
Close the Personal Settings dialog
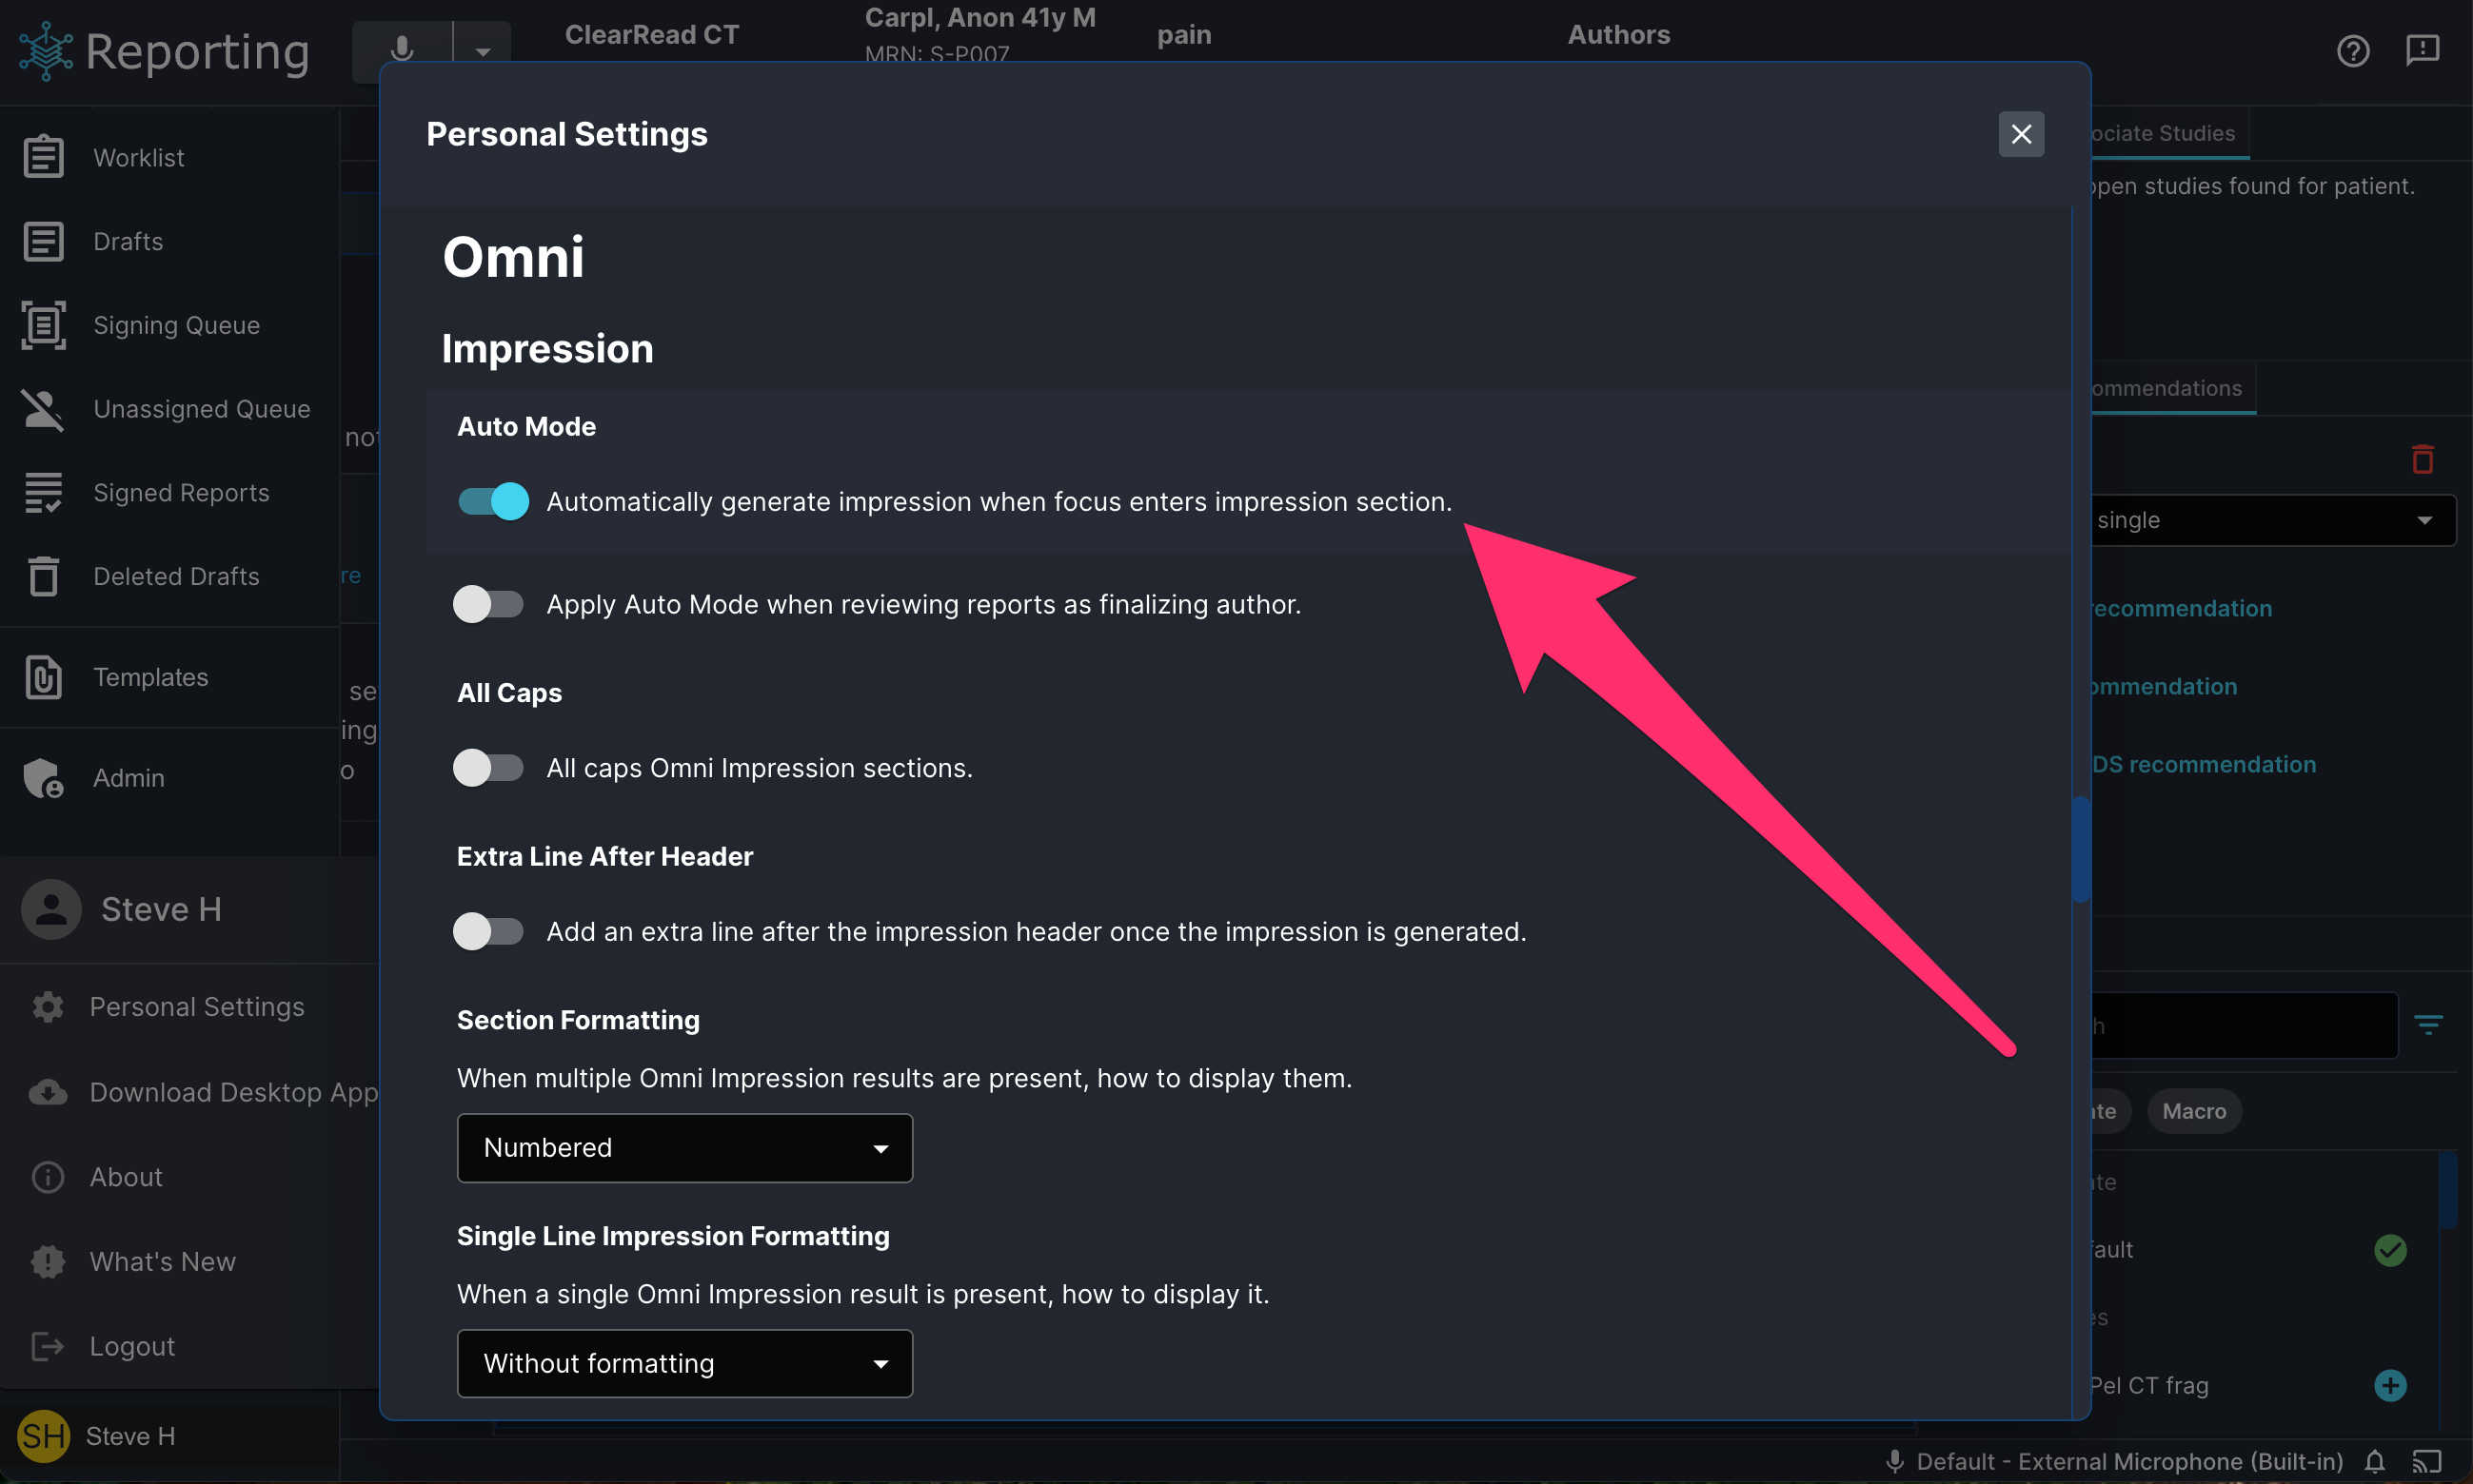pyautogui.click(x=2021, y=134)
